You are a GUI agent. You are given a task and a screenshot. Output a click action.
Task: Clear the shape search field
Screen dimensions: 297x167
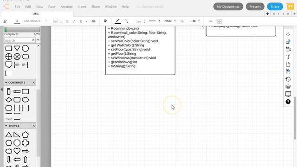click(x=33, y=40)
